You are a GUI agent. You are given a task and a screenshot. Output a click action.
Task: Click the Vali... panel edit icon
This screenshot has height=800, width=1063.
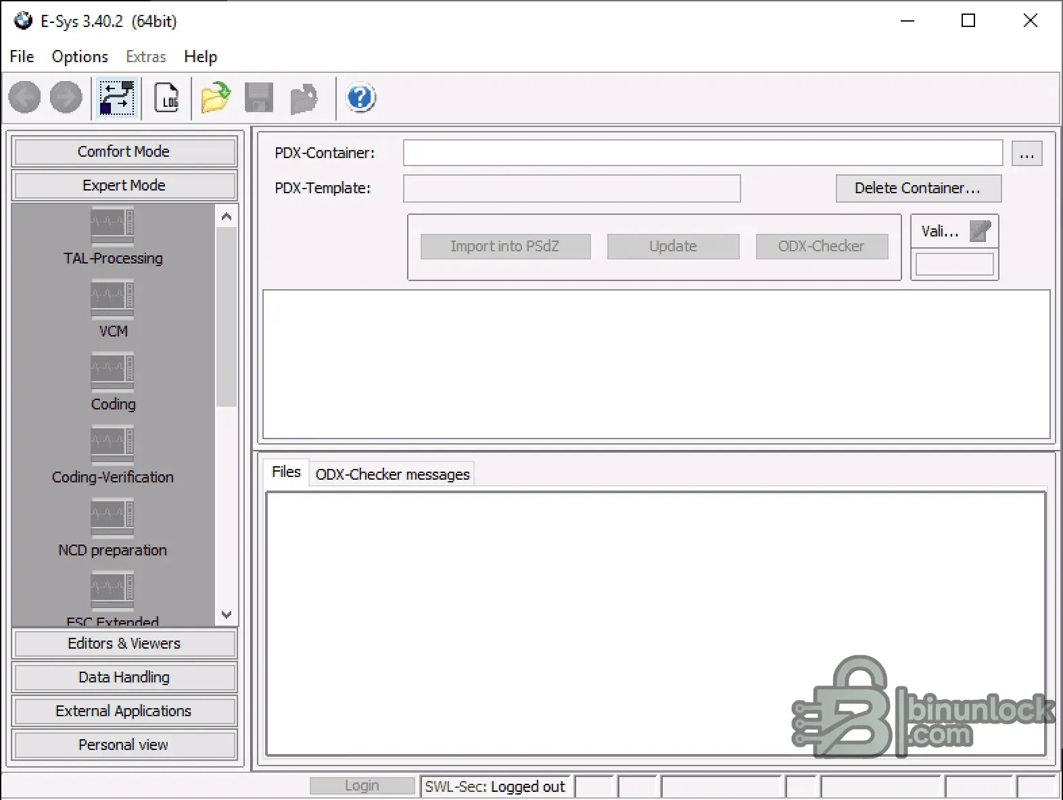[x=980, y=231]
